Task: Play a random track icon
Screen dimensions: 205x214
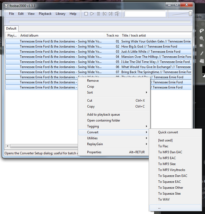Action: click(117, 14)
